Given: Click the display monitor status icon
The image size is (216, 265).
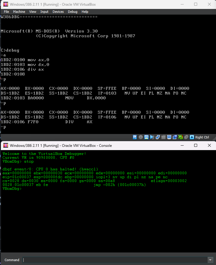Looking at the screenshot, I should coord(169,137).
